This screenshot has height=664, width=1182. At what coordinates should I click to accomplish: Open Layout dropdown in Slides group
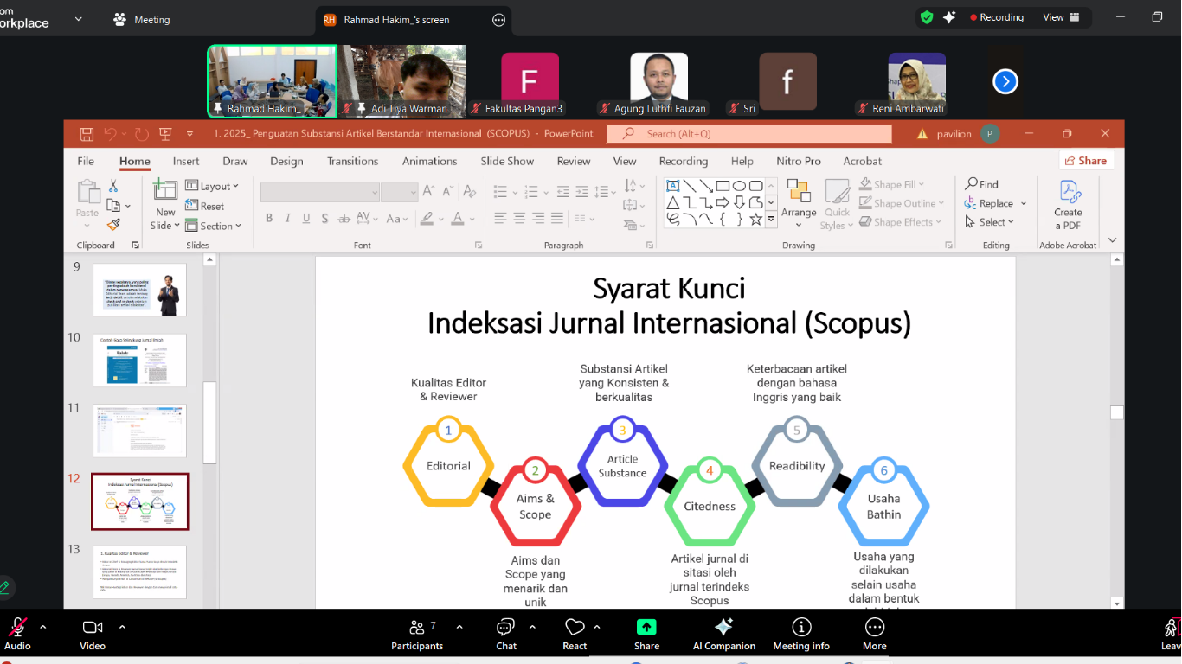coord(219,186)
